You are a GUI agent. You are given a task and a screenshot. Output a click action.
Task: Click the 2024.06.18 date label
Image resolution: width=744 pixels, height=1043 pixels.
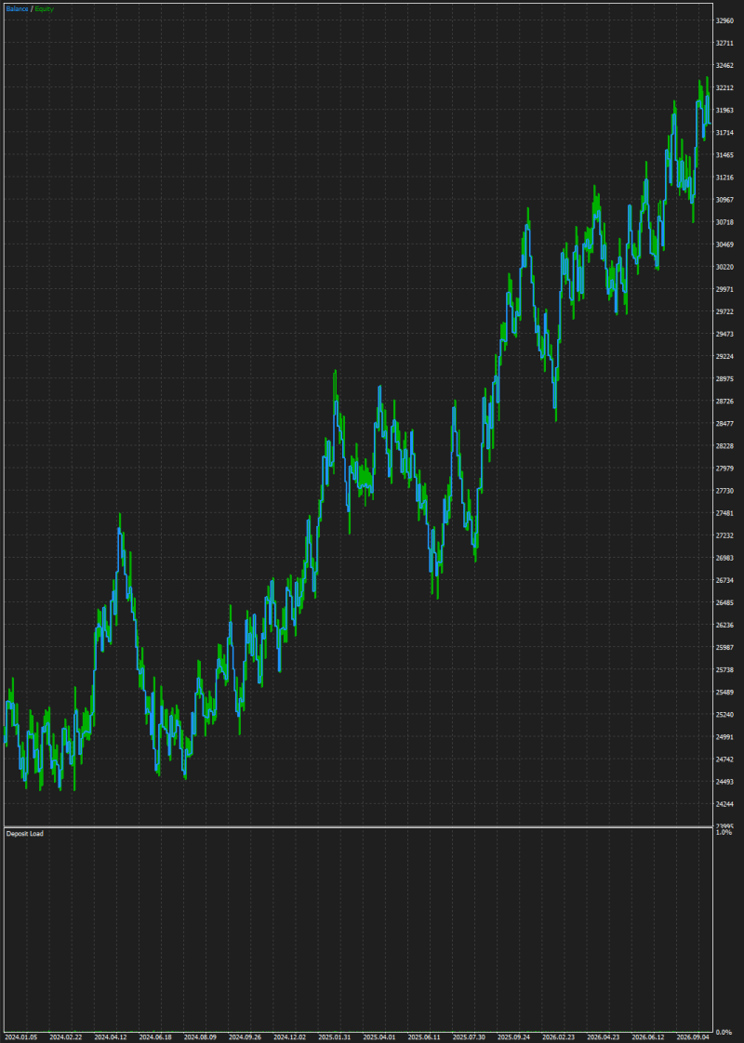coord(155,1037)
